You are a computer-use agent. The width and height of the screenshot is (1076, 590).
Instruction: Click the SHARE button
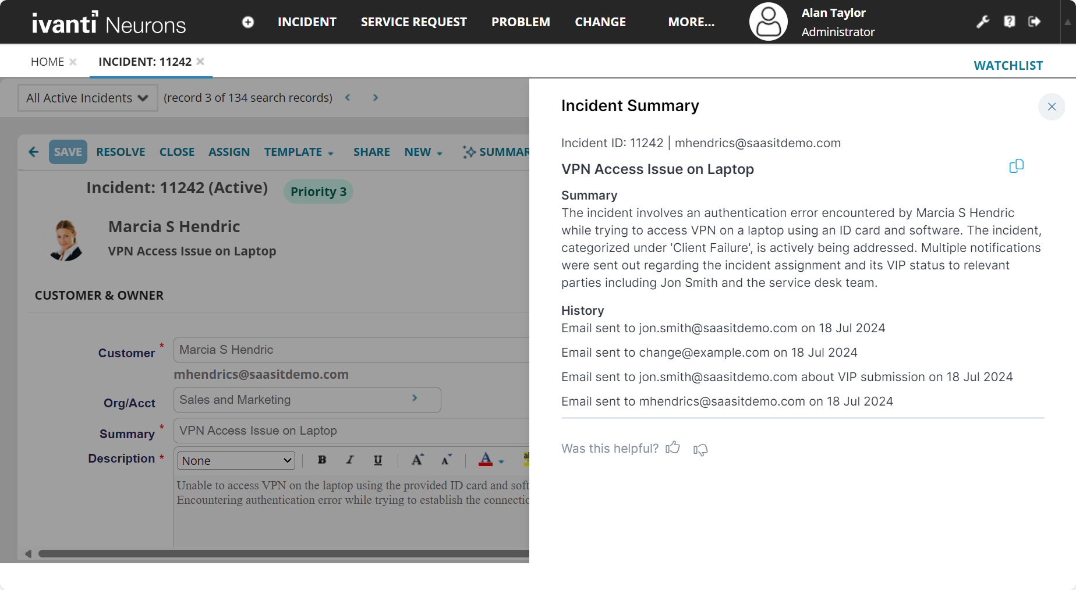[371, 152]
